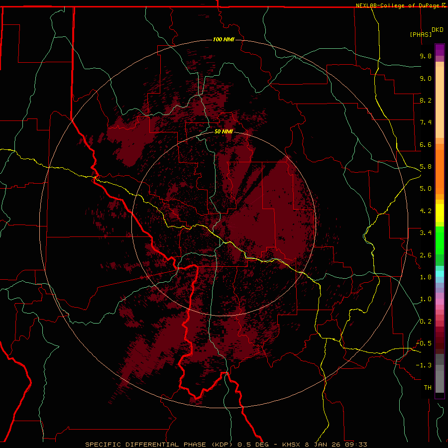
Task: Click the 7.4 color scale value
Action: click(426, 122)
